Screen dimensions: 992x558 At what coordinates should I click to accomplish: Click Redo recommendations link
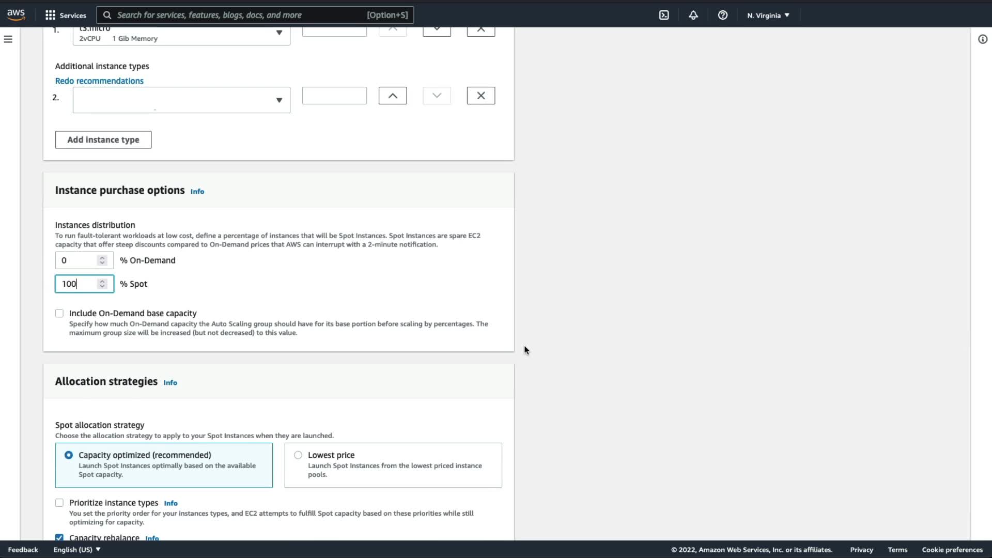[99, 81]
